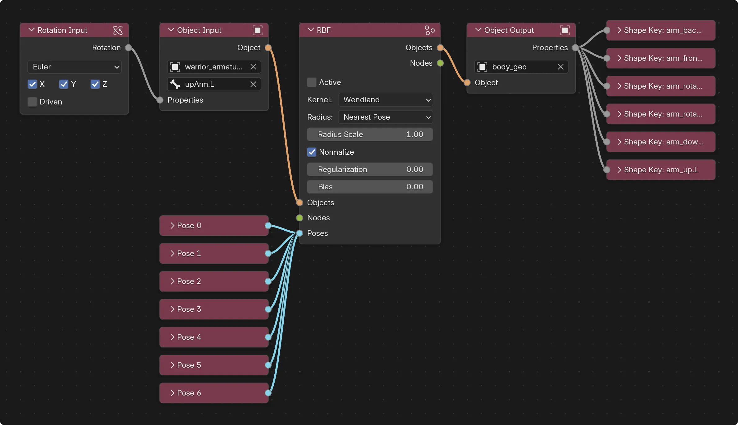Click the object icon beside warrior_armatu...
738x425 pixels.
[x=175, y=67]
